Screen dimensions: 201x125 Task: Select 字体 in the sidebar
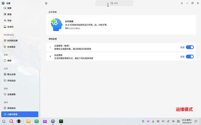coord(20,21)
